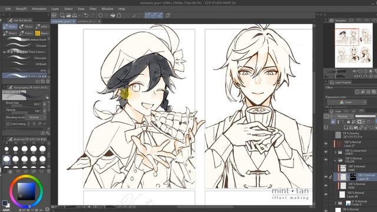The width and height of the screenshot is (377, 212).
Task: Click the Brush Size slider
Action: (17, 105)
